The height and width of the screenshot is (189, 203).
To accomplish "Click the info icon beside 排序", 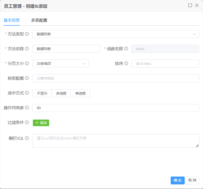I will pos(126,63).
